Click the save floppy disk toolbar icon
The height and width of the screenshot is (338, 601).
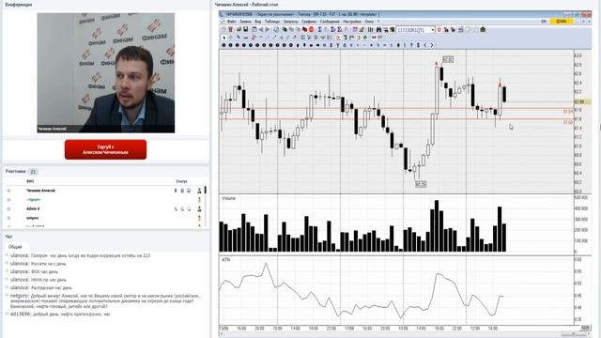click(246, 29)
